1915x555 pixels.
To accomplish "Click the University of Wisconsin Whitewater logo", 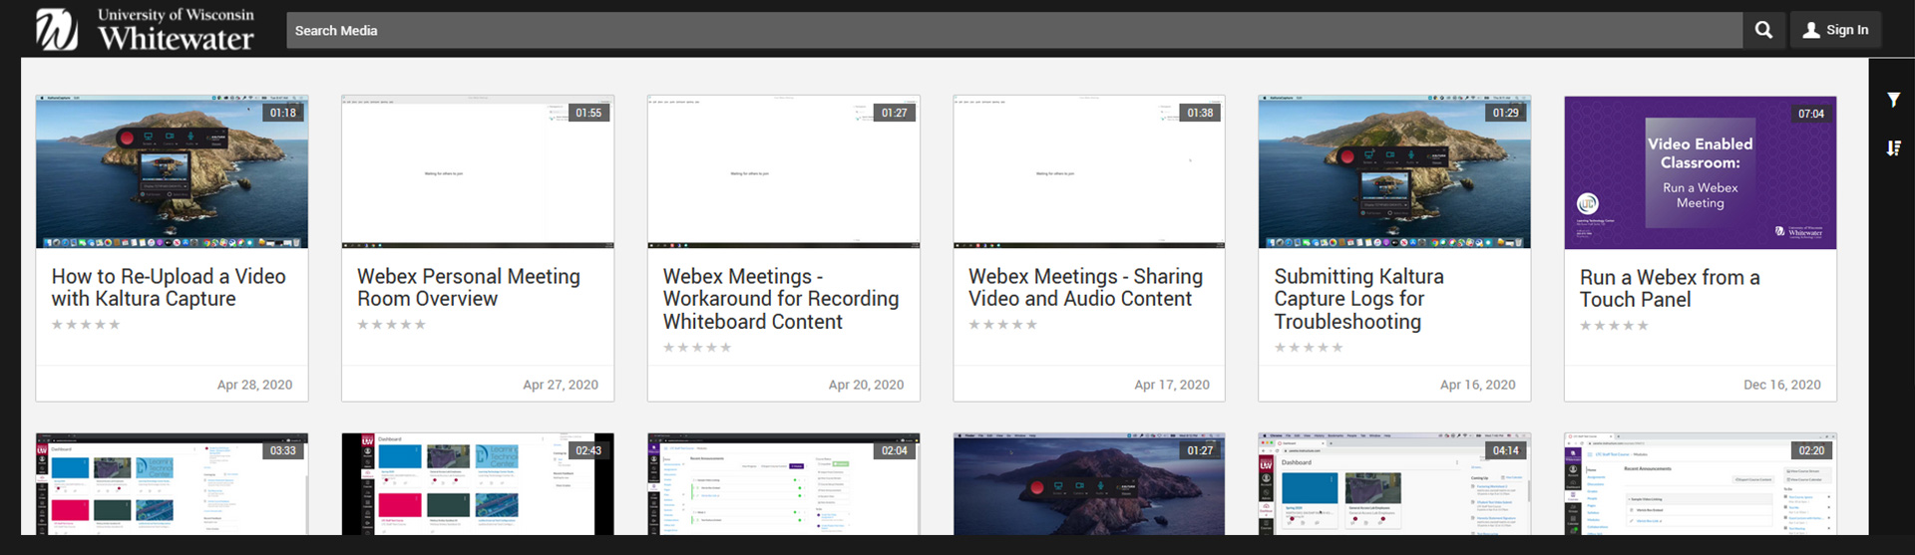I will click(146, 29).
